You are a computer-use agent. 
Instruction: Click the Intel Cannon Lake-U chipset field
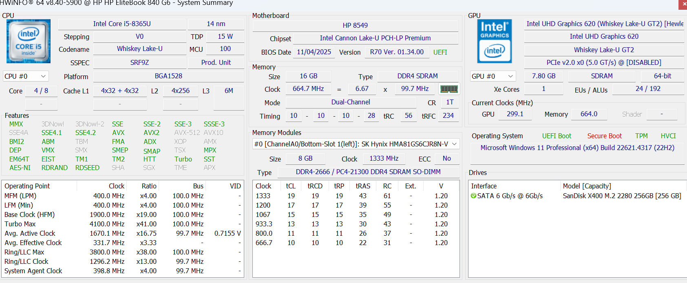click(375, 38)
